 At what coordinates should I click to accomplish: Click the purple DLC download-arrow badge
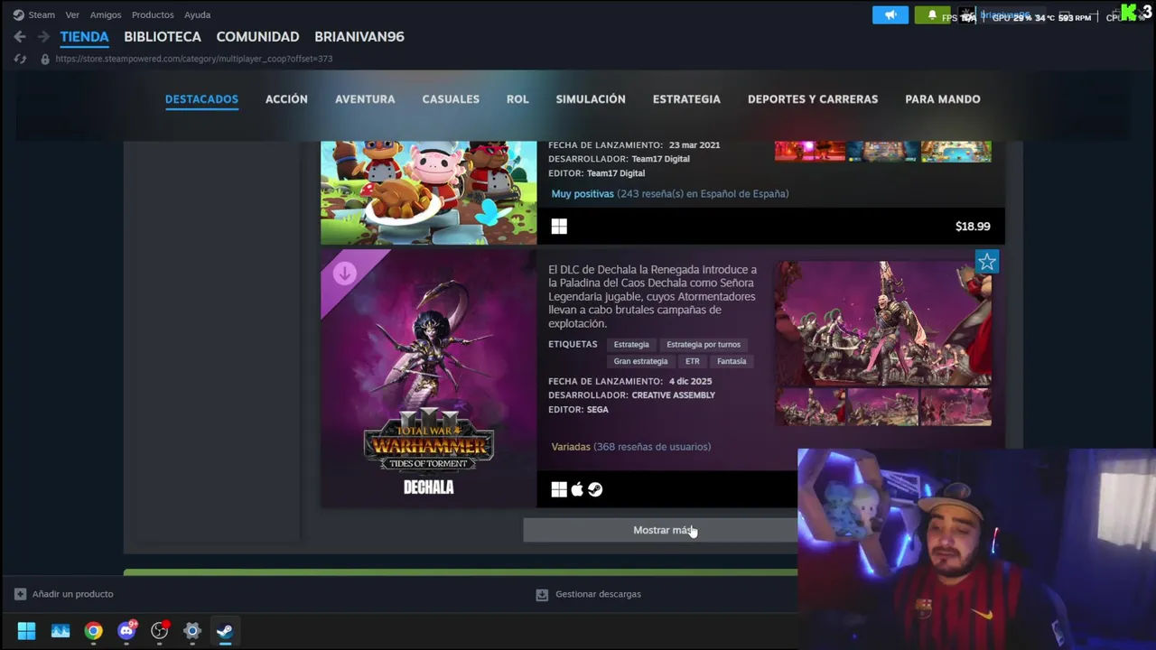click(x=344, y=274)
